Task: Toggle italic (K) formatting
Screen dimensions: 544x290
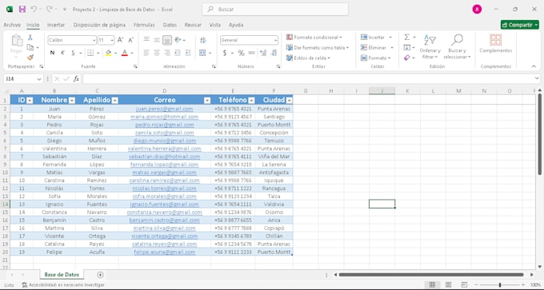Action: (x=62, y=53)
